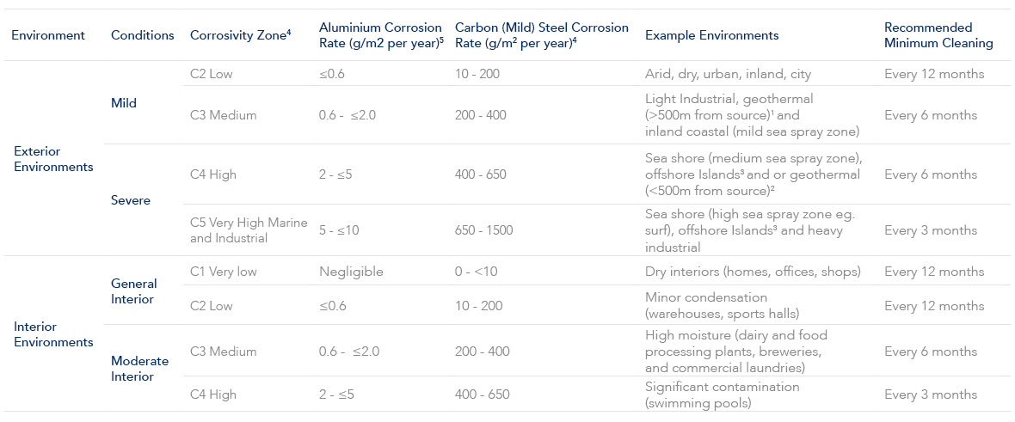Select the Carbon (Mild) Steel Corrosion Rate header

tap(541, 35)
